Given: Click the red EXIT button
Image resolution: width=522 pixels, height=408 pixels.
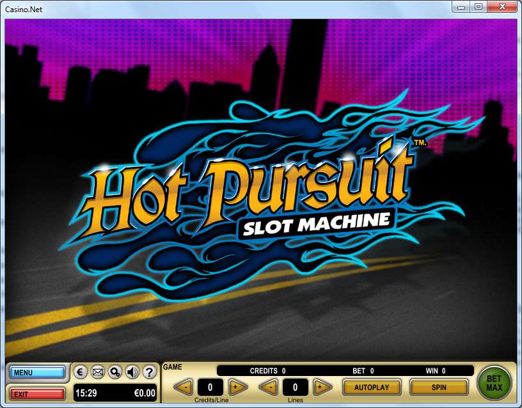Looking at the screenshot, I should click(x=37, y=395).
